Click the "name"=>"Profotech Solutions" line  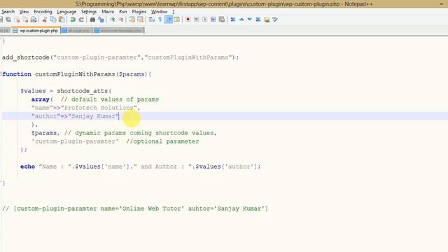tap(85, 108)
